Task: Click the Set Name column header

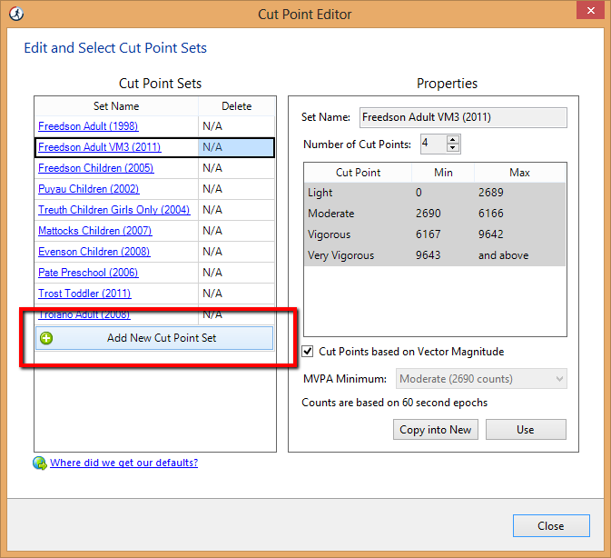Action: click(x=116, y=106)
